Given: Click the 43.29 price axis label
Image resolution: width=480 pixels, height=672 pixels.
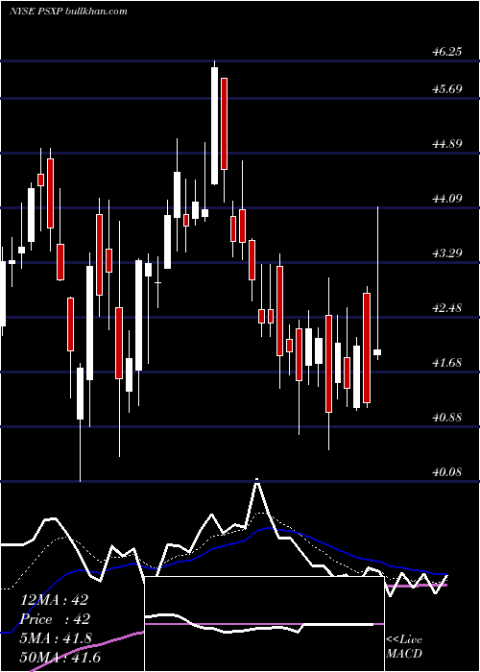Looking at the screenshot, I should point(447,252).
